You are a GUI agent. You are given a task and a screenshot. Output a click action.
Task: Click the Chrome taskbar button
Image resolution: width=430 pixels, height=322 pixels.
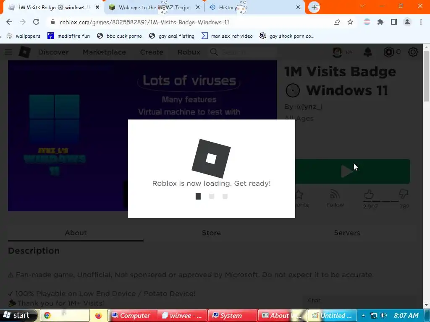[65, 315]
